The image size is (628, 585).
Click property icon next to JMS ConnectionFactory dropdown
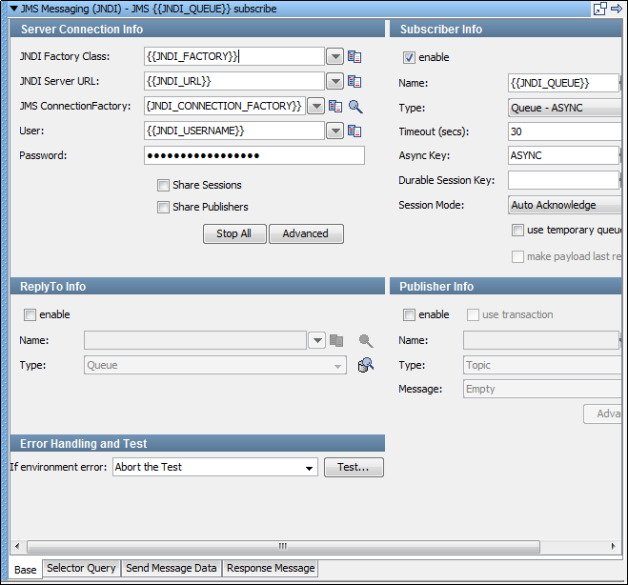coord(335,107)
